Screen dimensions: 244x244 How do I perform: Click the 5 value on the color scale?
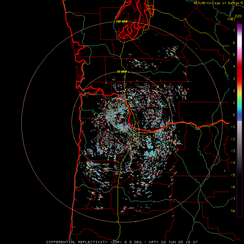point(234,54)
